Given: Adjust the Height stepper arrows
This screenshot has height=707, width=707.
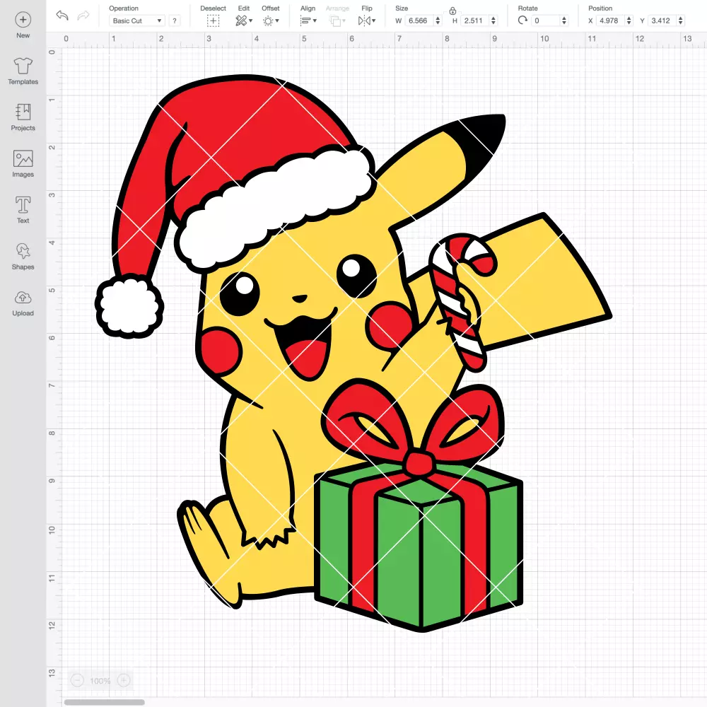Looking at the screenshot, I should pos(493,21).
